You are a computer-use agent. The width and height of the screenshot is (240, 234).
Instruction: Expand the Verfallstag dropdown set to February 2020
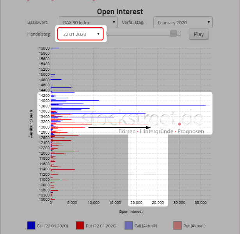[x=183, y=23]
